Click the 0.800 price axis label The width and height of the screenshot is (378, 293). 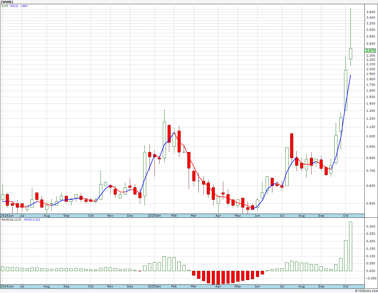370,158
